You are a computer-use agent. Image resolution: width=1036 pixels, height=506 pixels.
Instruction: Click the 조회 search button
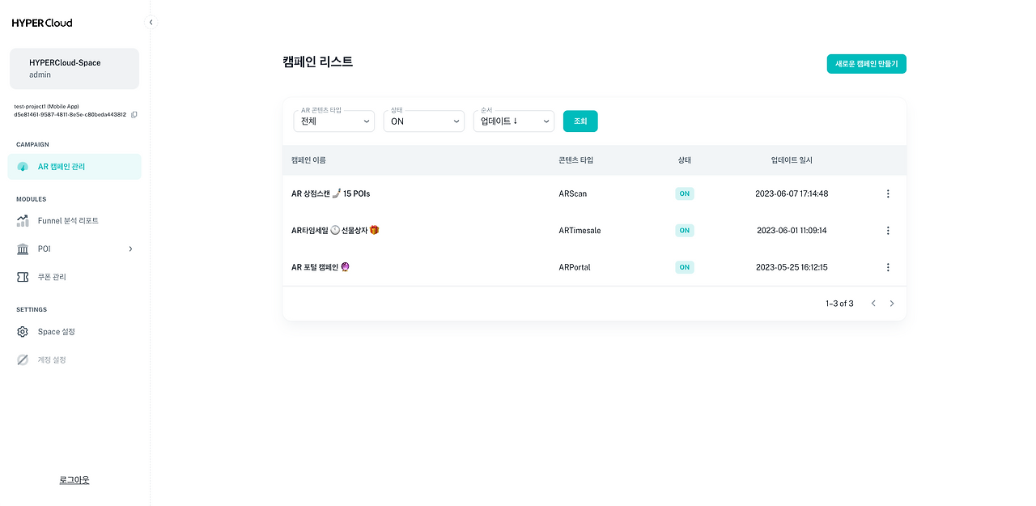click(580, 120)
